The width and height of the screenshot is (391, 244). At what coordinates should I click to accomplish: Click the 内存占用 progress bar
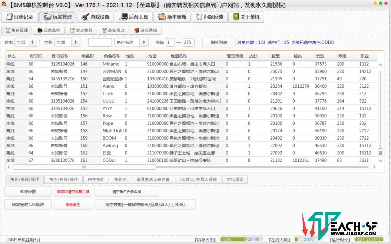[241, 240]
